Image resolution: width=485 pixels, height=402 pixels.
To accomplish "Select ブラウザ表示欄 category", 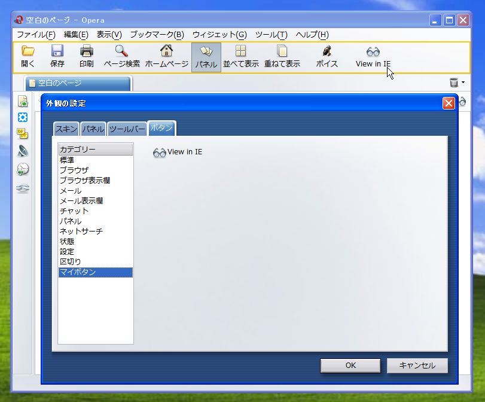I will (x=96, y=181).
